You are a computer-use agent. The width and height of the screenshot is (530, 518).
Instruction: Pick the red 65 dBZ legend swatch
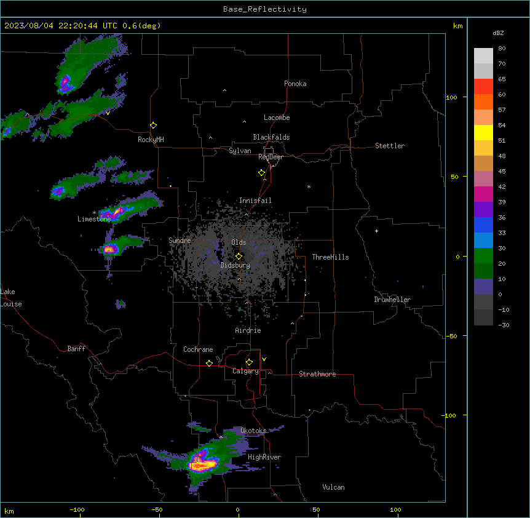(x=483, y=87)
